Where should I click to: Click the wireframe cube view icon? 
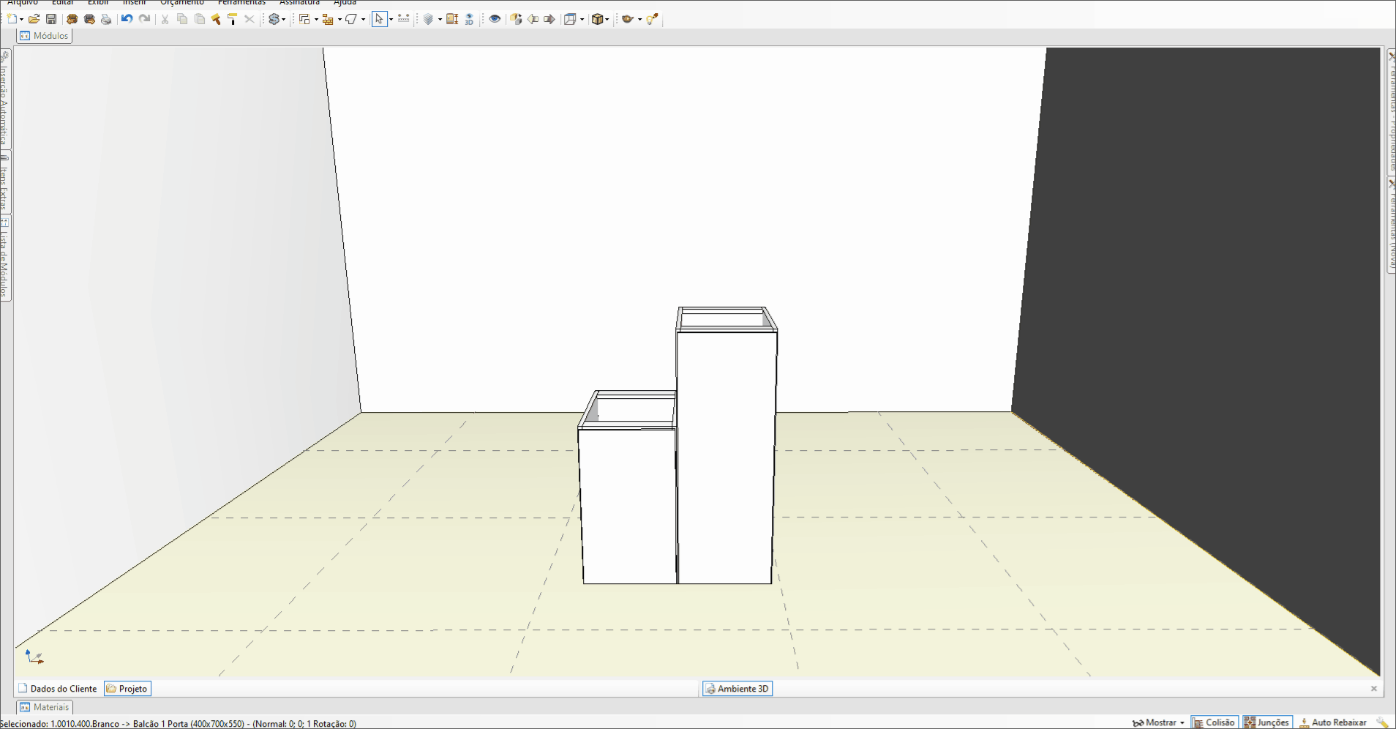point(570,19)
